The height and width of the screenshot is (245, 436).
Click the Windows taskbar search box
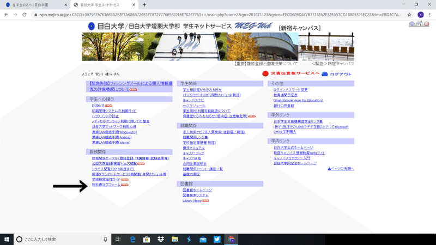pyautogui.click(x=62, y=239)
